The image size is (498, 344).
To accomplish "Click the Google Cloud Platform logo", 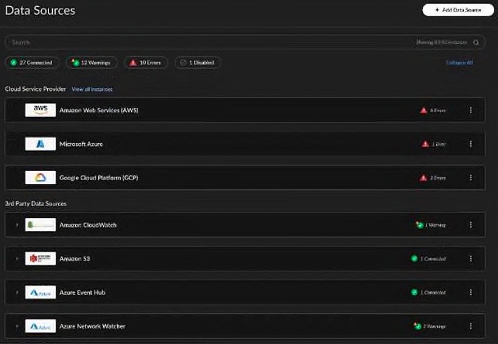I will [40, 178].
